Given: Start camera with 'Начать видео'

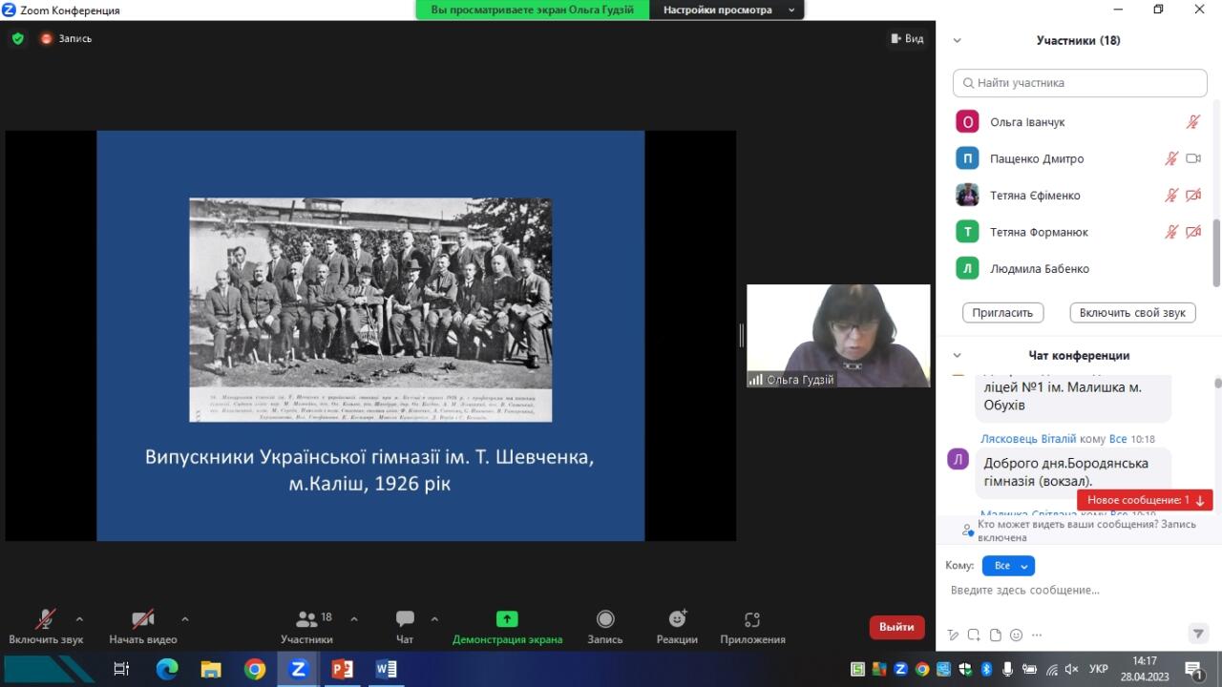Looking at the screenshot, I should click(143, 627).
